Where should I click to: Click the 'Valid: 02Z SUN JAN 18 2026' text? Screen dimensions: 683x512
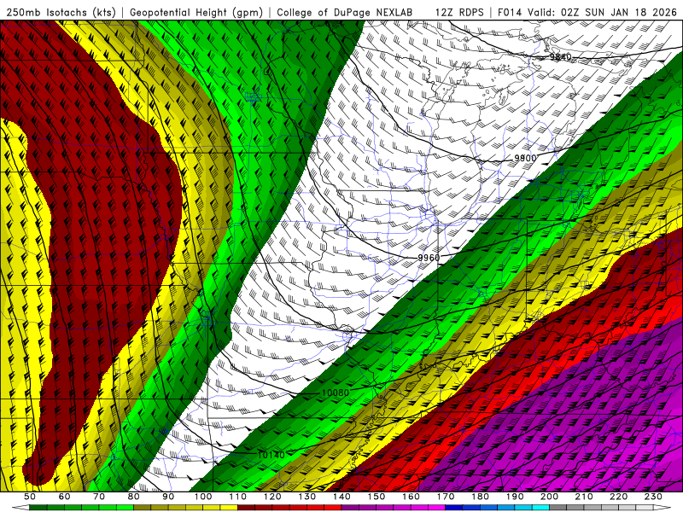coord(603,13)
